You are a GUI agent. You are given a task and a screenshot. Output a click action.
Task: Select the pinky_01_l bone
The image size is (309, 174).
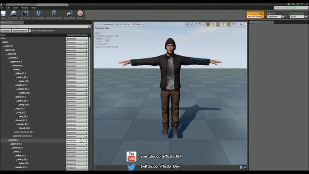(21, 97)
